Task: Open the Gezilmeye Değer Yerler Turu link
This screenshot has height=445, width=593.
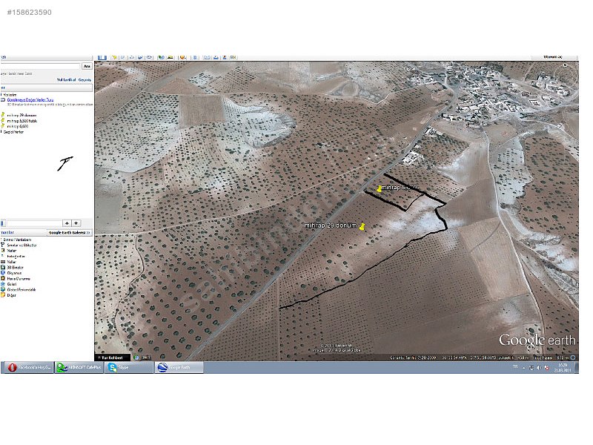Action: (30, 99)
